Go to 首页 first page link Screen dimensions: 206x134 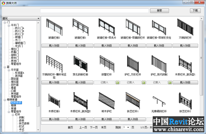[70, 127]
